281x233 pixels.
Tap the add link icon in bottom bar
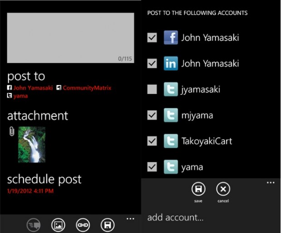point(82,225)
